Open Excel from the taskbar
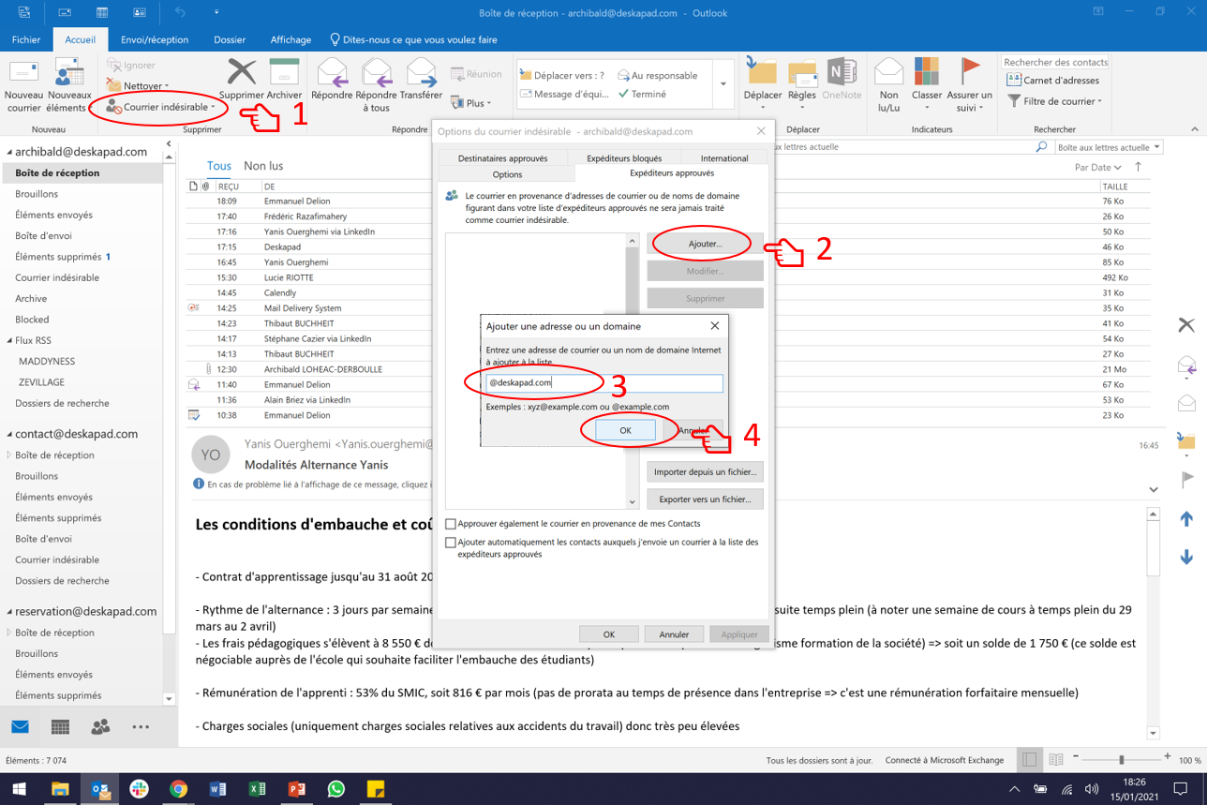 click(257, 789)
